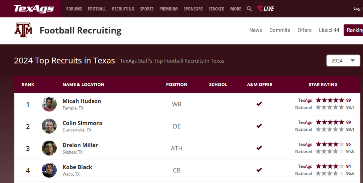Open Drelon Miller's player link

(80, 145)
